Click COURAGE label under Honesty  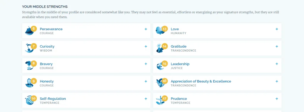47,85
